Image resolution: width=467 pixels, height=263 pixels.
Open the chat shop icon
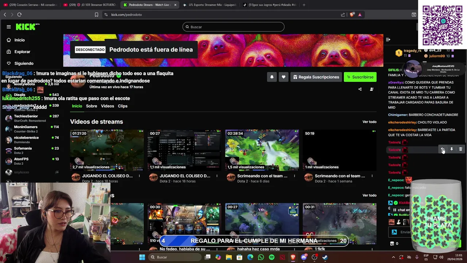tap(392, 244)
